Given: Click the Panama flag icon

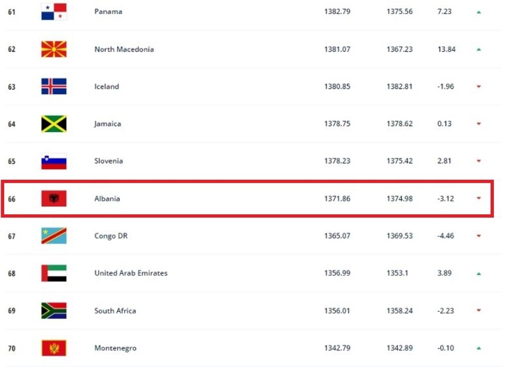Looking at the screenshot, I should 54,11.
